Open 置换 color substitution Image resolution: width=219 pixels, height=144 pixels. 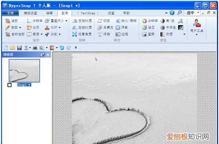[148, 34]
